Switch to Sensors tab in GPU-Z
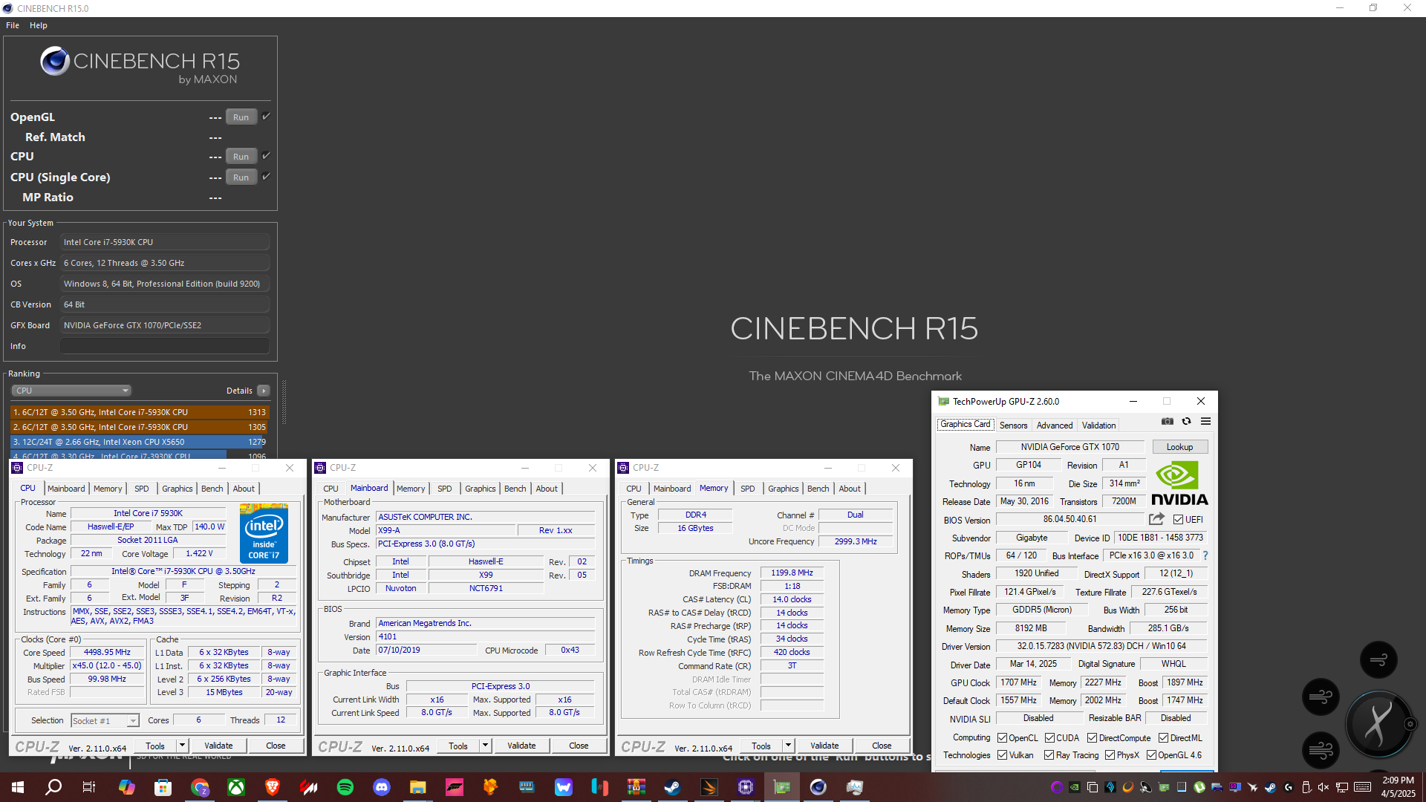This screenshot has height=802, width=1426. [1013, 426]
